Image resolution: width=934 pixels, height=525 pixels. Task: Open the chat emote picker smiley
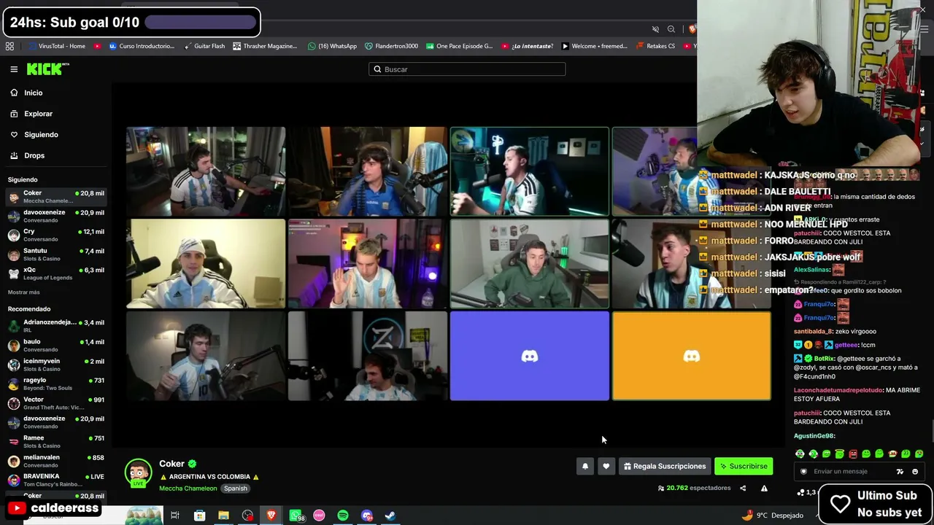(x=915, y=472)
